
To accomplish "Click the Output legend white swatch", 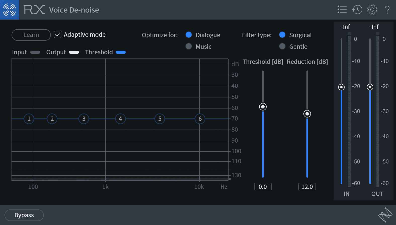I will pyautogui.click(x=74, y=52).
